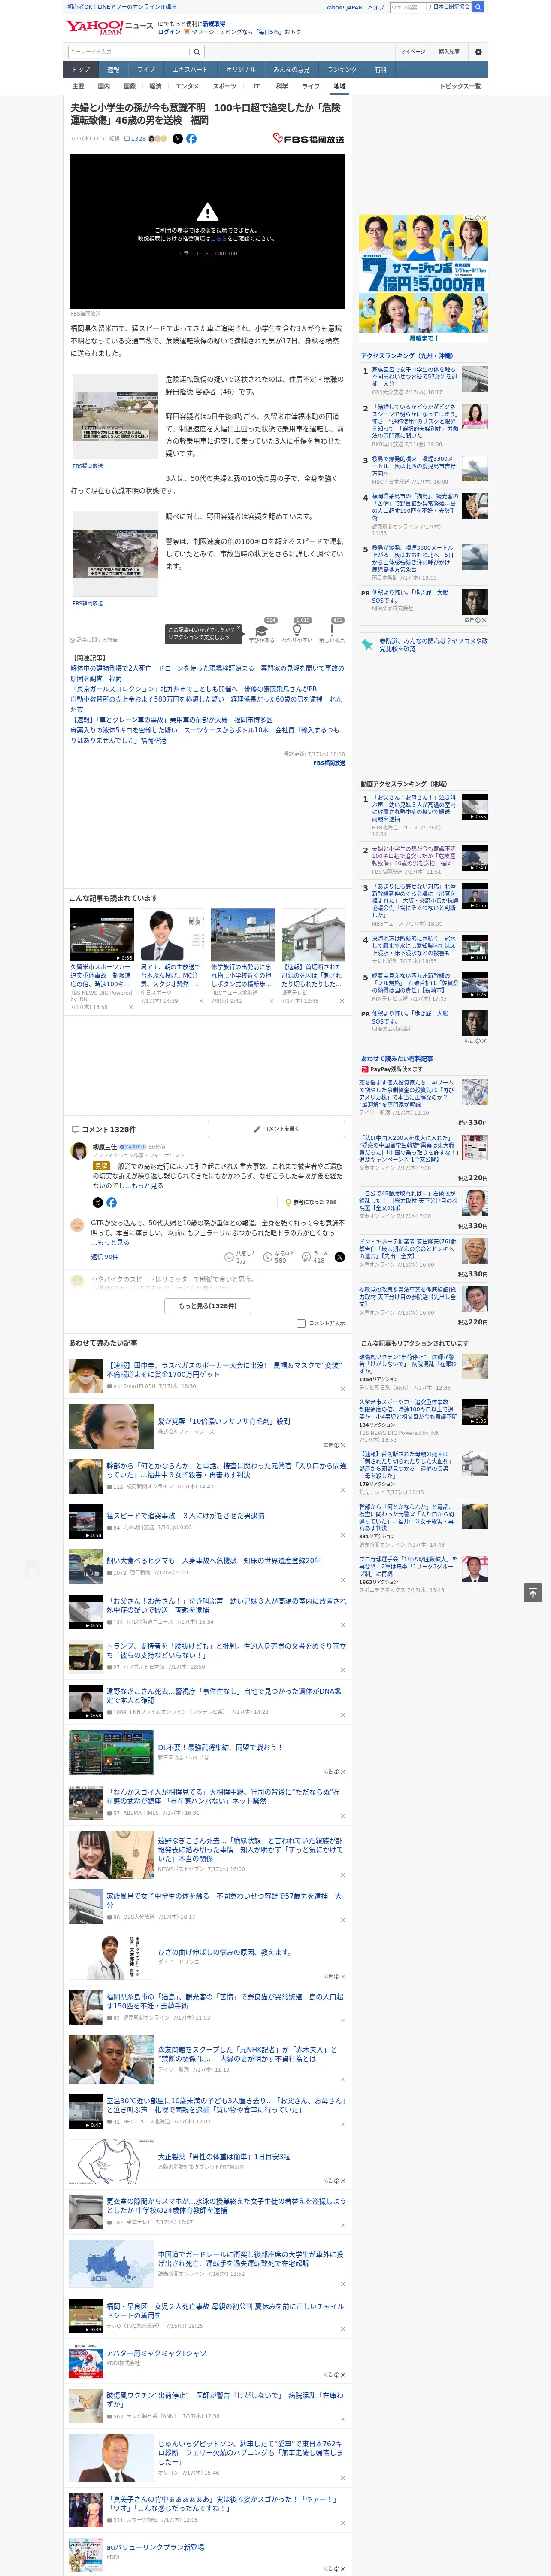Close the サマージャンボ ad with its X
This screenshot has width=551, height=2576.
pyautogui.click(x=484, y=218)
